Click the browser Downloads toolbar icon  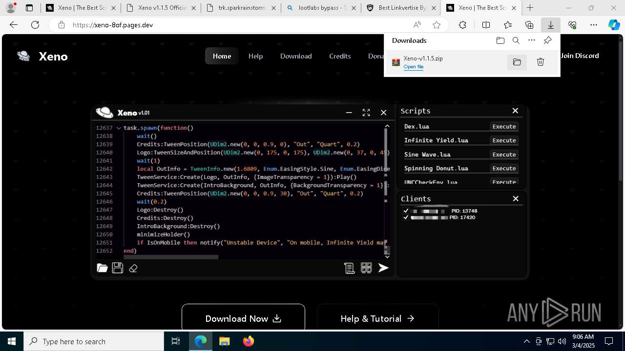551,25
